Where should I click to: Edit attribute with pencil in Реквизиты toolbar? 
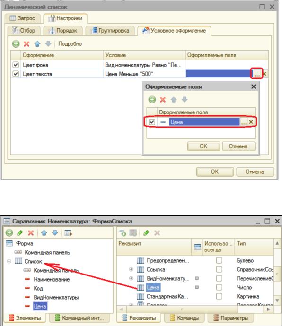coord(146,233)
